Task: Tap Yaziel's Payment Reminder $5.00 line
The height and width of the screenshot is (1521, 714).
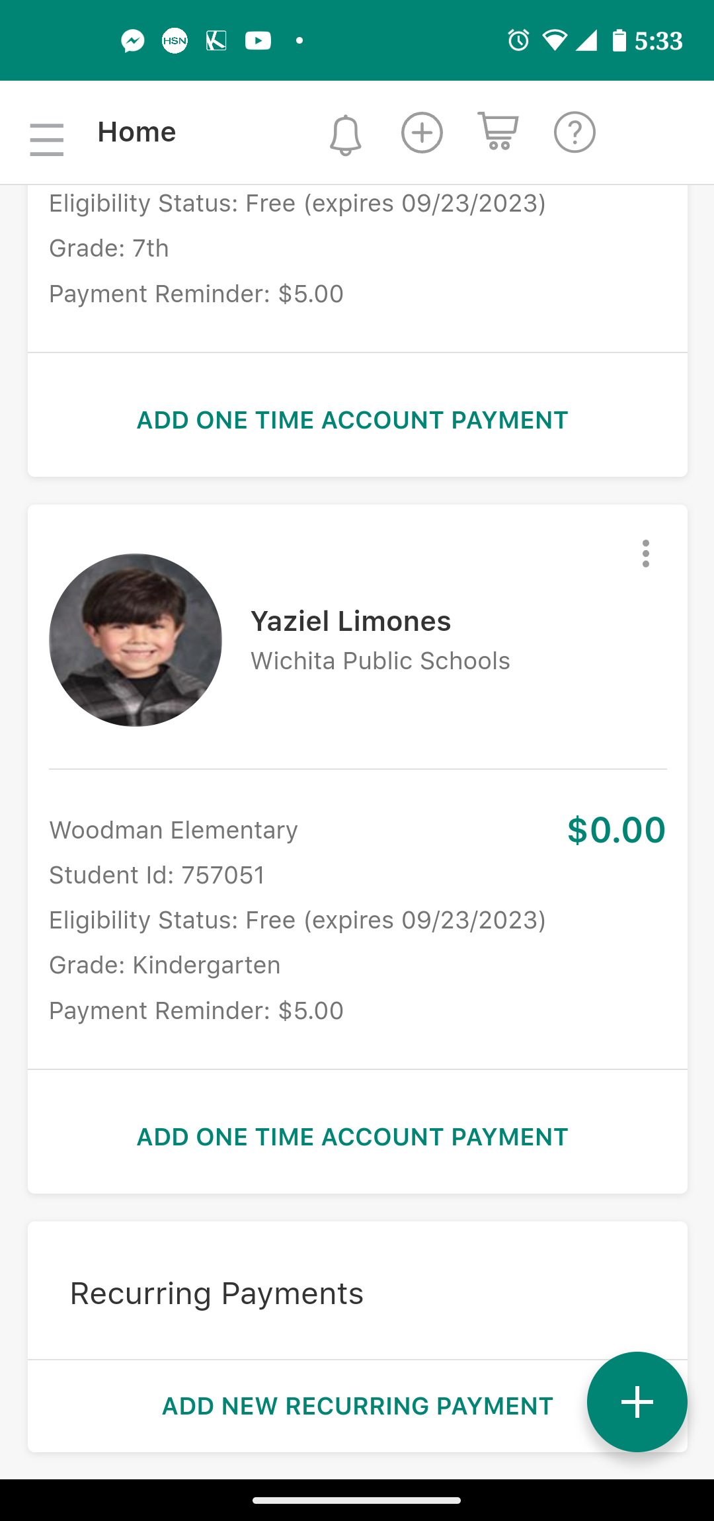Action: coord(196,1010)
